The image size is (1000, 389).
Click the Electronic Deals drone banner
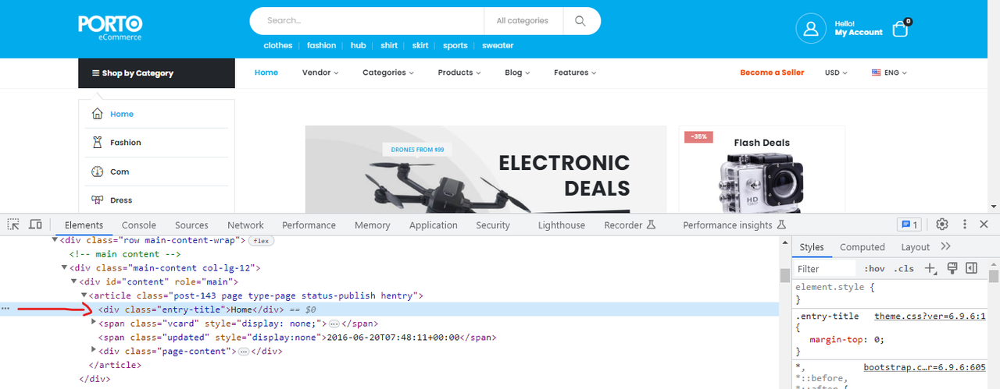486,169
